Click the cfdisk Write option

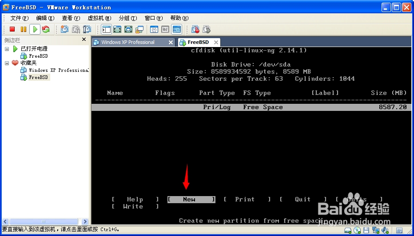pyautogui.click(x=135, y=206)
